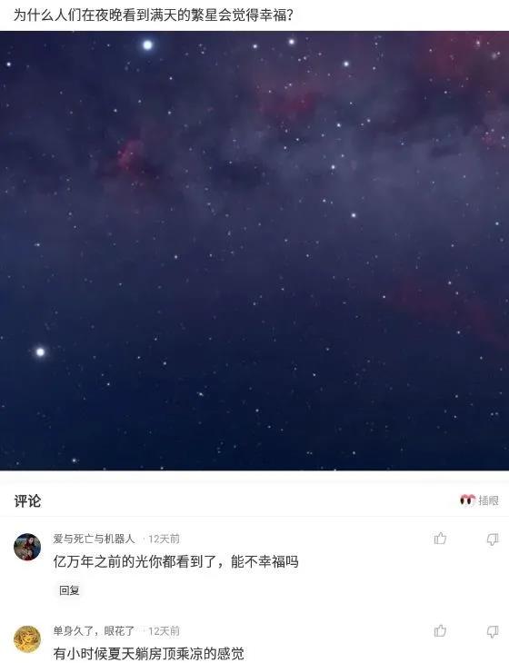Open the starry night sky photo
The width and height of the screenshot is (509, 663).
(254, 251)
